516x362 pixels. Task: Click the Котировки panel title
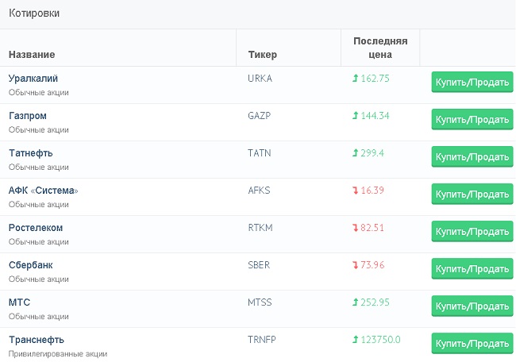tap(34, 13)
